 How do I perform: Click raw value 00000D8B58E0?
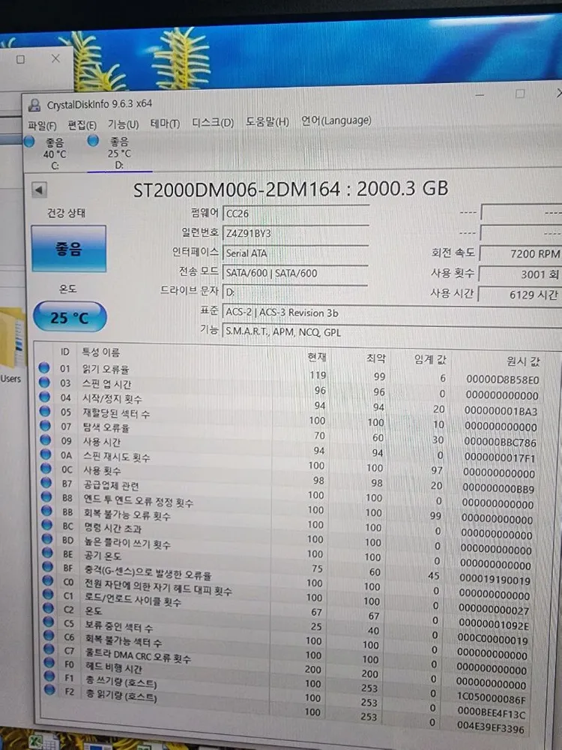tap(503, 380)
